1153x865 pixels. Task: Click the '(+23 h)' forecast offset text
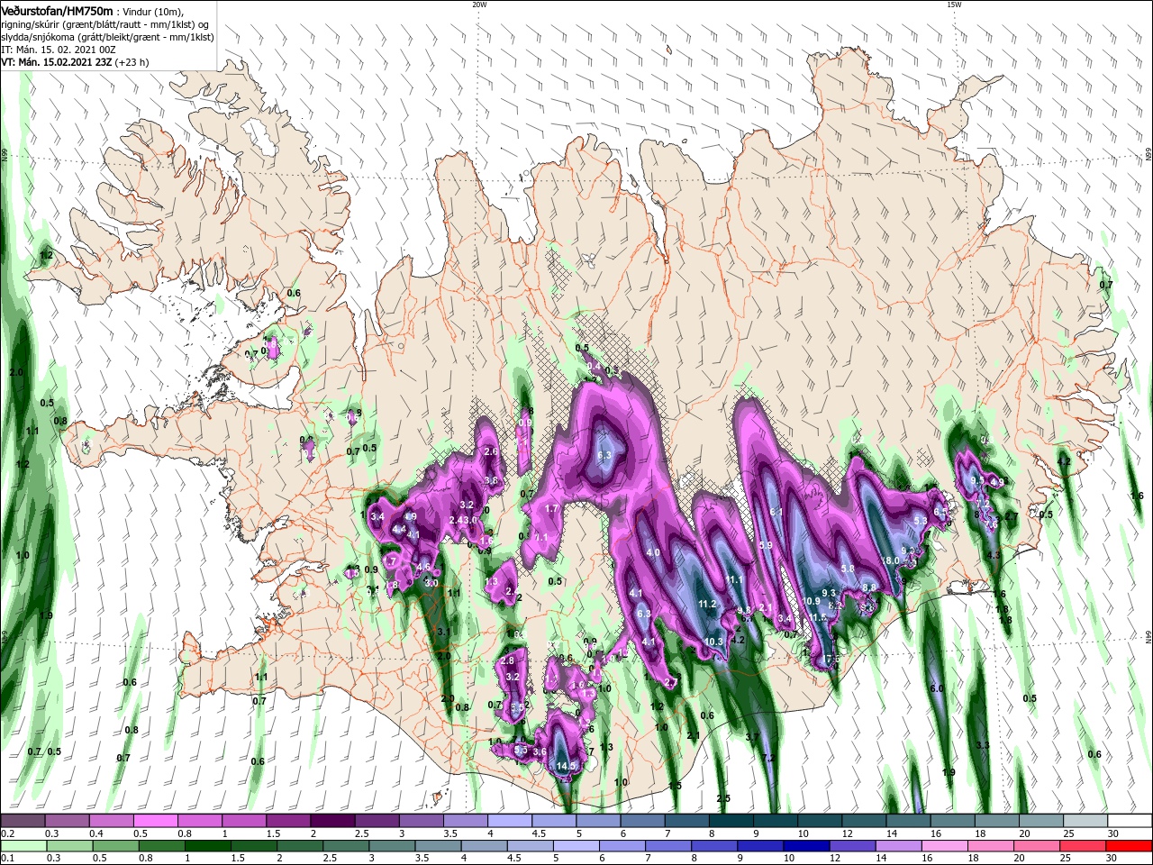tap(132, 62)
